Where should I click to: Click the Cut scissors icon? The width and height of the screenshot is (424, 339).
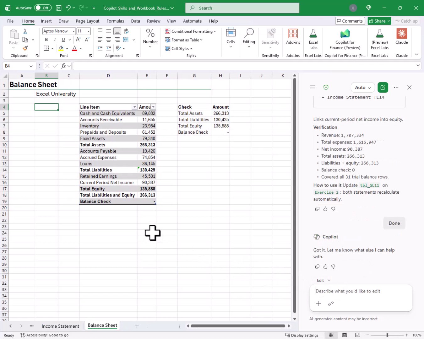pyautogui.click(x=25, y=31)
